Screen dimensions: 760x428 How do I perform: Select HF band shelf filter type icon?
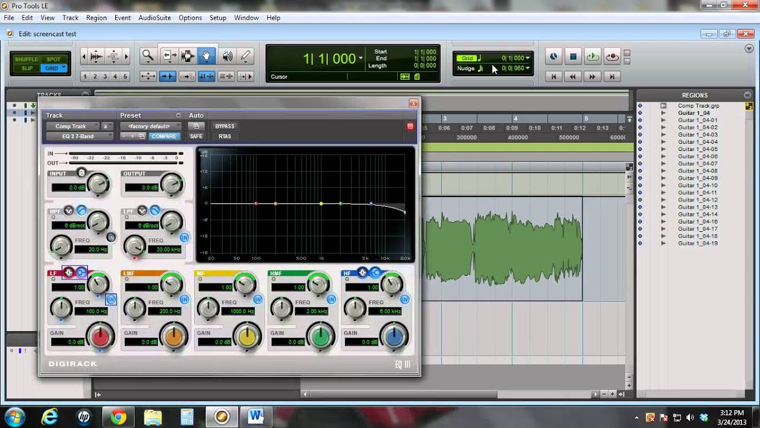(375, 272)
